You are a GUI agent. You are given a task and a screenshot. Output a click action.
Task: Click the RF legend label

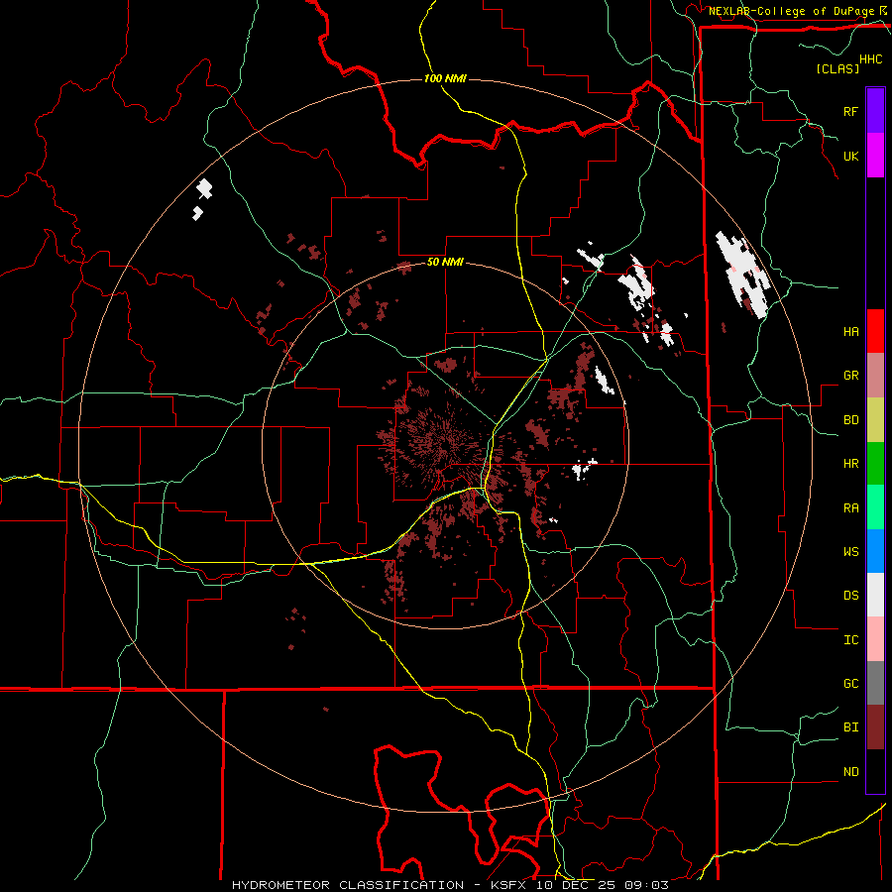(x=850, y=111)
